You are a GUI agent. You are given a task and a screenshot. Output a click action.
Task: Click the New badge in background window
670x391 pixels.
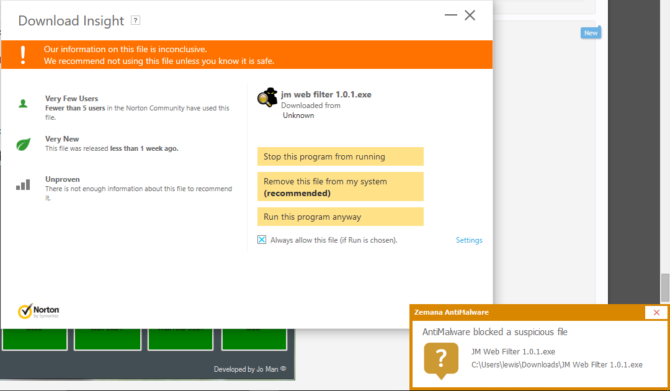click(591, 33)
